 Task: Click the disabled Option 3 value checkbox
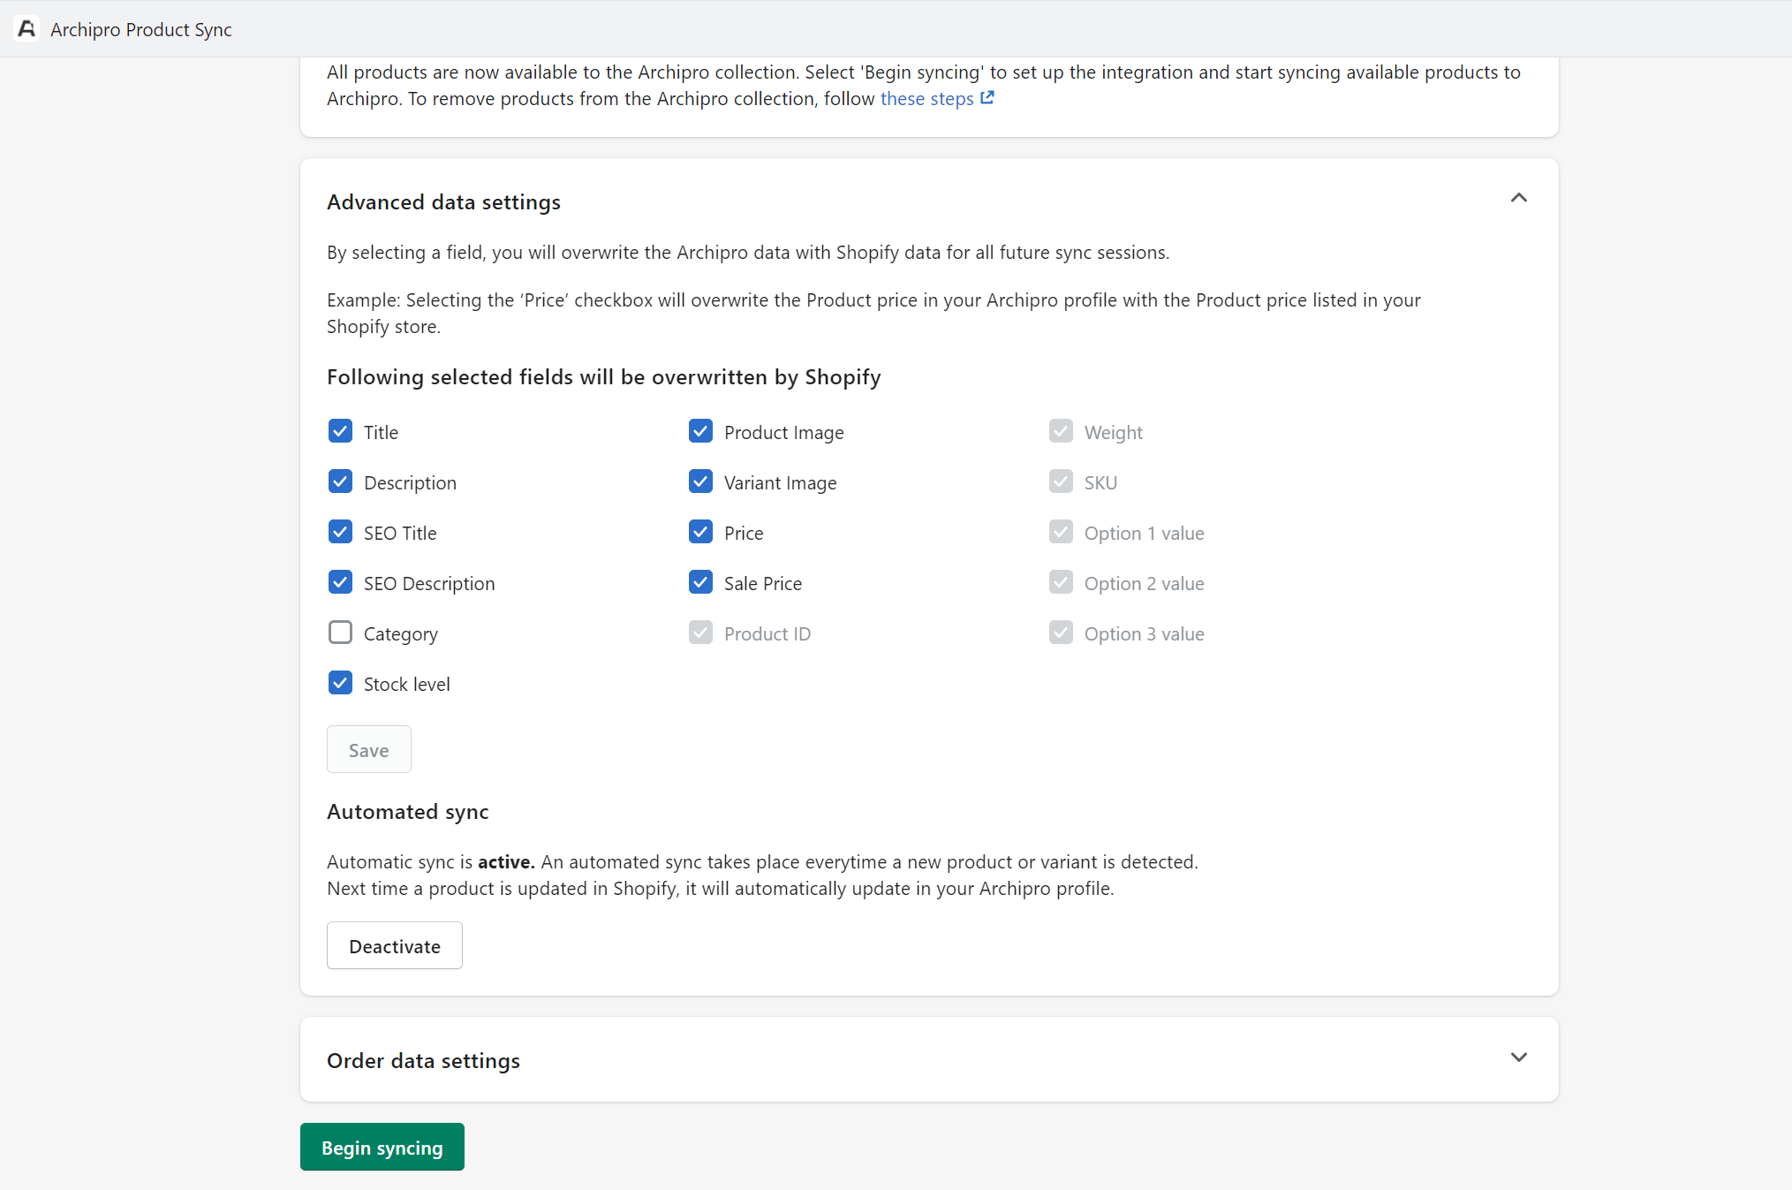[1061, 633]
